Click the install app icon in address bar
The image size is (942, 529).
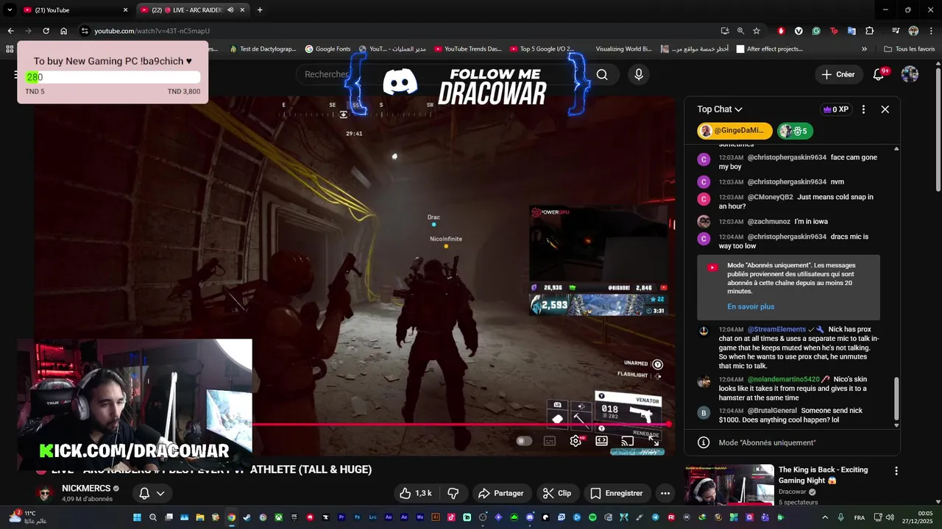click(x=725, y=31)
